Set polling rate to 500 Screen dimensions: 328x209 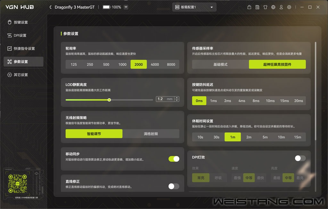106,64
